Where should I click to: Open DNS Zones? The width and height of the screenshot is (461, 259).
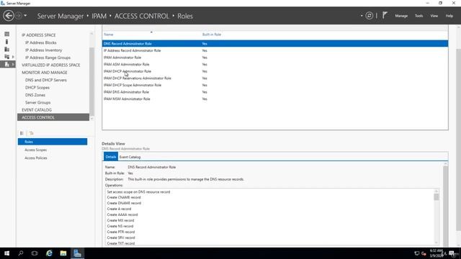(35, 95)
